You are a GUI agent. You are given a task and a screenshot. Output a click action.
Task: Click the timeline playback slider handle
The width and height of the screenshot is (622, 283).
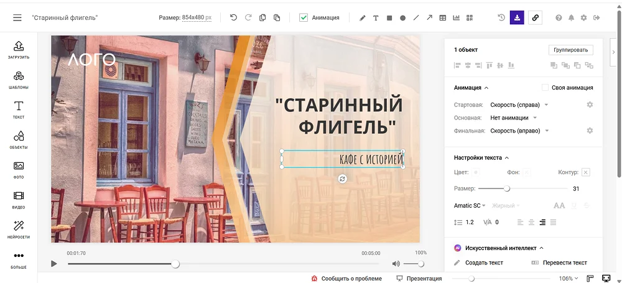click(175, 264)
